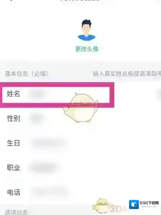Click the 592下载网 watermark text
The image size is (161, 215).
(x=149, y=203)
